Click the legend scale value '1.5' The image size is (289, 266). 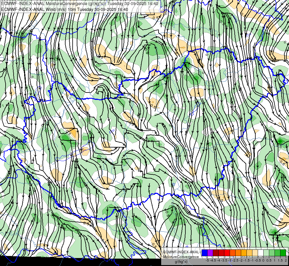pos(280,260)
